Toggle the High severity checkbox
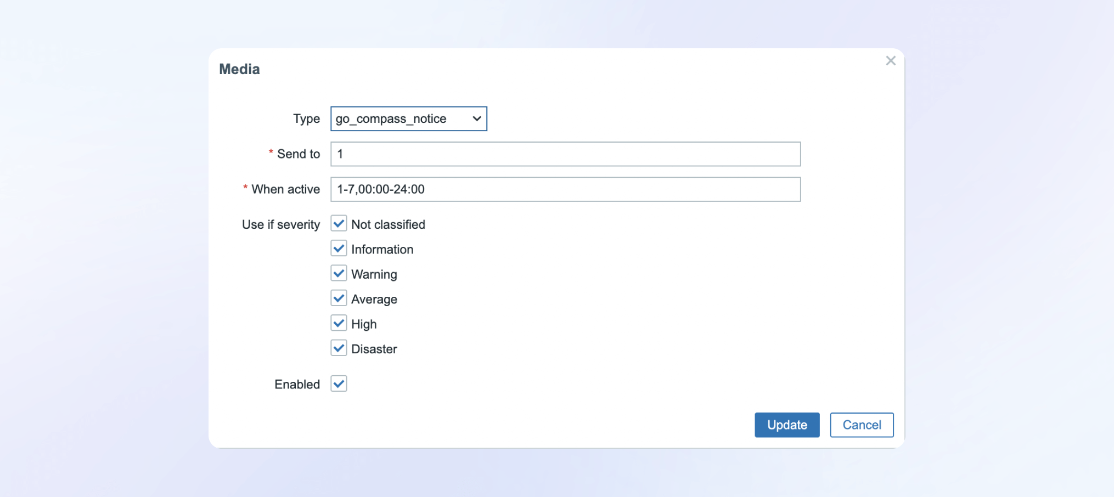1114x497 pixels. pos(339,324)
